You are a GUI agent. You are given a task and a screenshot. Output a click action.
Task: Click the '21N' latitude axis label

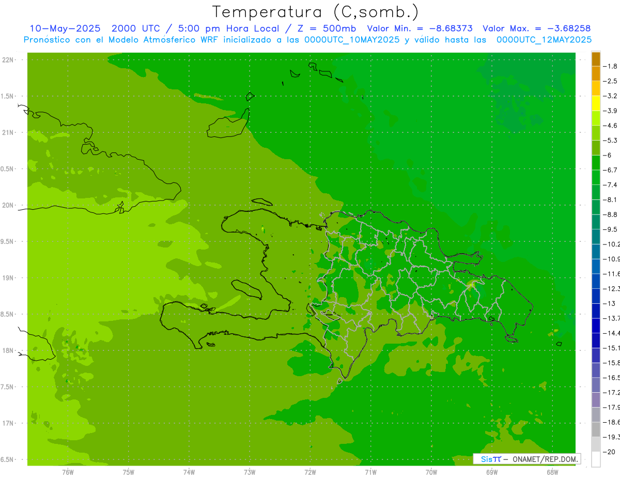[x=8, y=133]
